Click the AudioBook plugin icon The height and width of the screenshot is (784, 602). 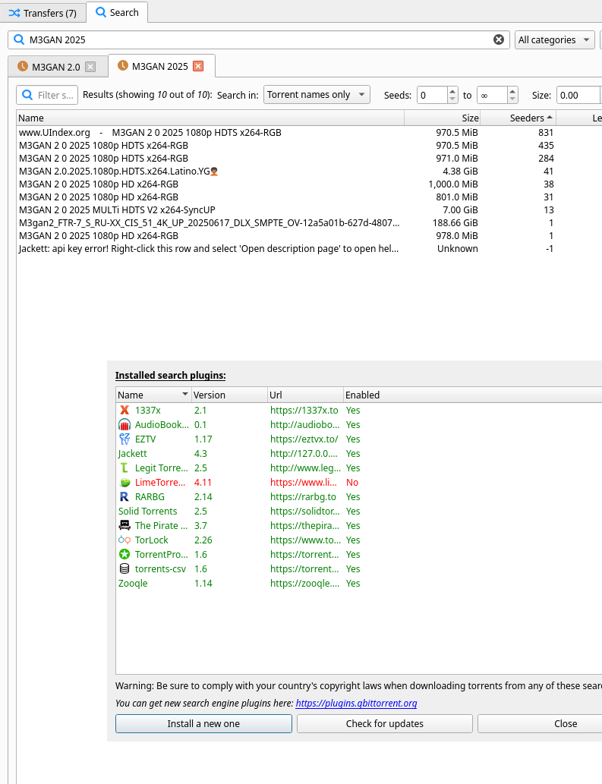click(x=124, y=424)
